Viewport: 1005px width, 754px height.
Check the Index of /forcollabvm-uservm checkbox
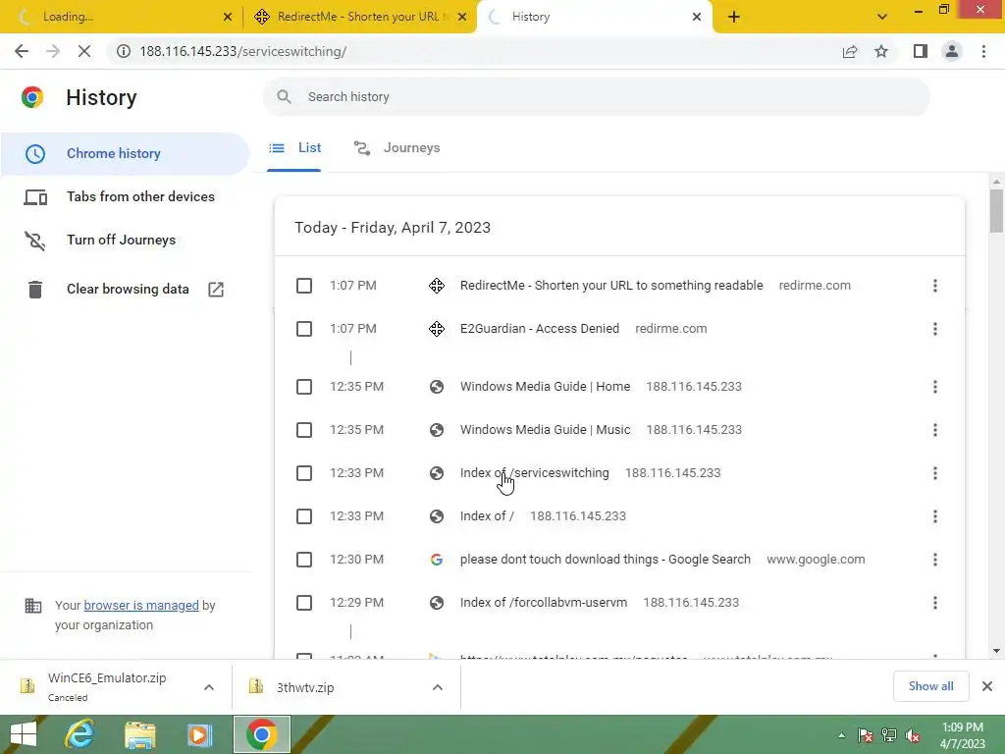[x=304, y=603]
